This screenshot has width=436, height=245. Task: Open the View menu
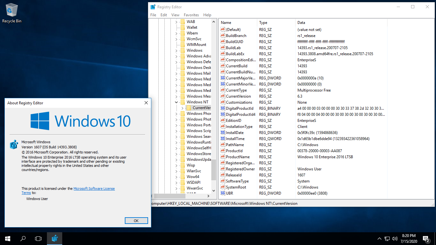pyautogui.click(x=175, y=15)
